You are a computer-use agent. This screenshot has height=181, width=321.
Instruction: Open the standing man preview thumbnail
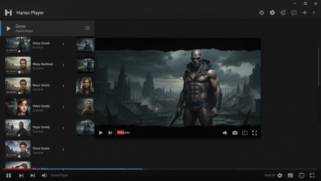click(85, 107)
